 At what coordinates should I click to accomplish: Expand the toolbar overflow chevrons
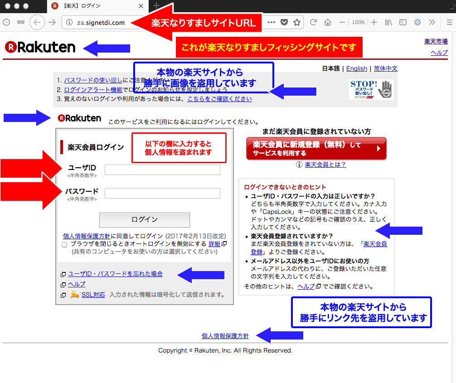(x=432, y=22)
